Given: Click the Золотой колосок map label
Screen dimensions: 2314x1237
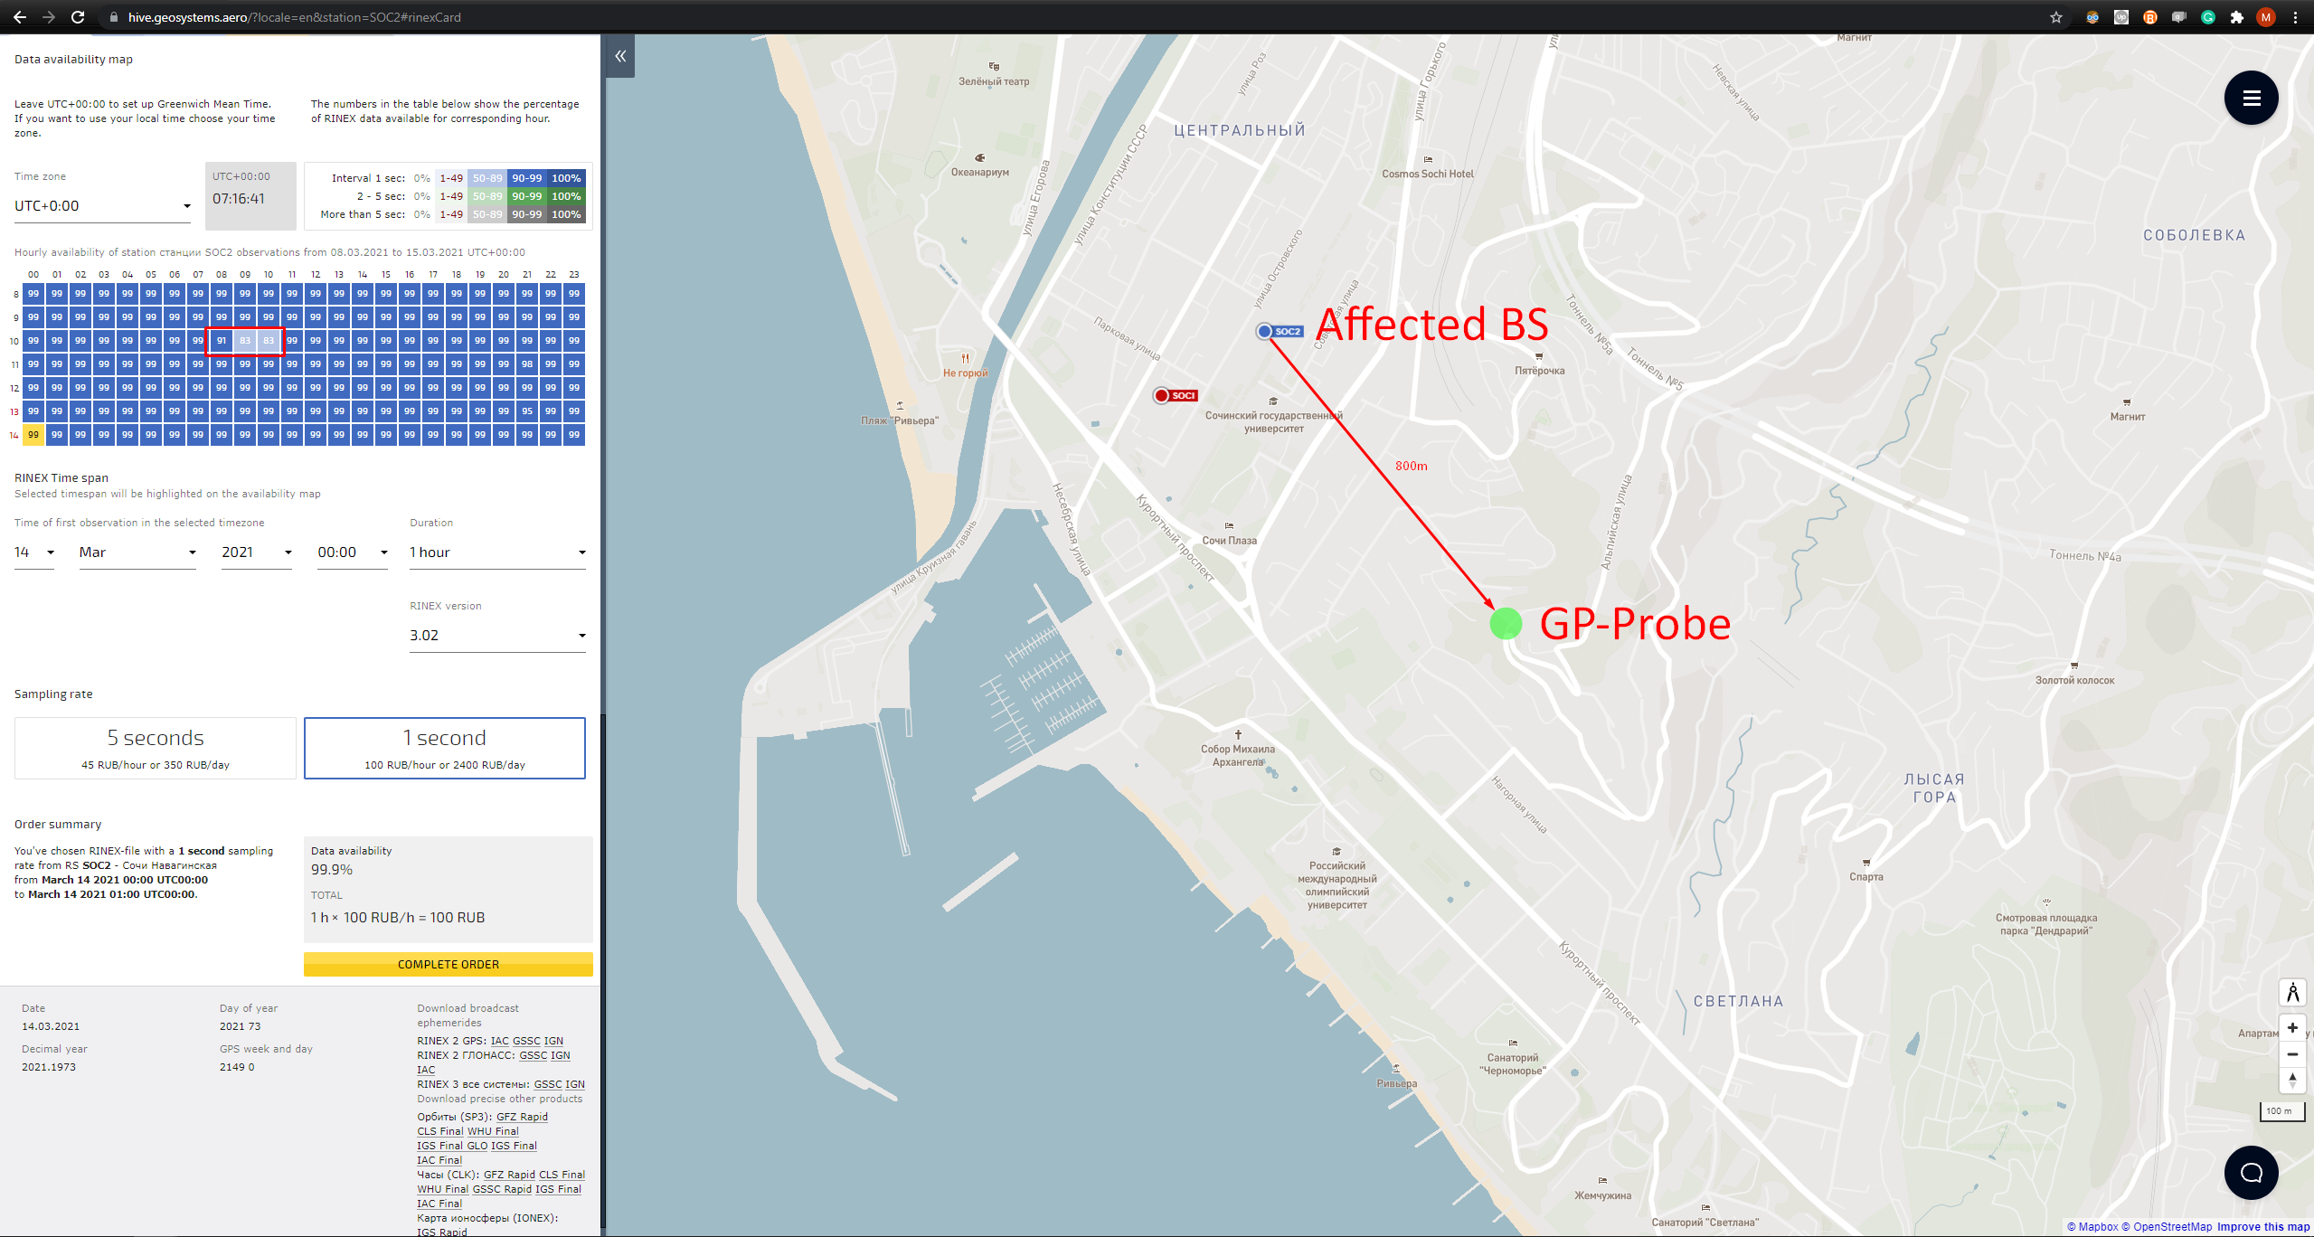Looking at the screenshot, I should (2074, 681).
